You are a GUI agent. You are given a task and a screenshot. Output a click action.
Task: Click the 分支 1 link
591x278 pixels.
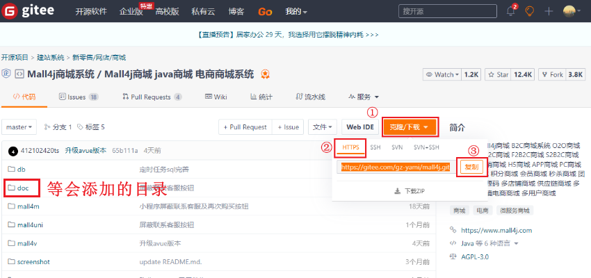coord(58,127)
